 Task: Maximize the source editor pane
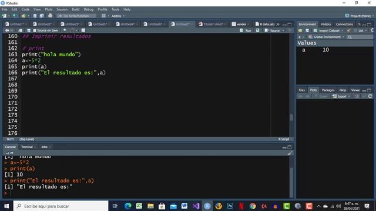(x=290, y=25)
